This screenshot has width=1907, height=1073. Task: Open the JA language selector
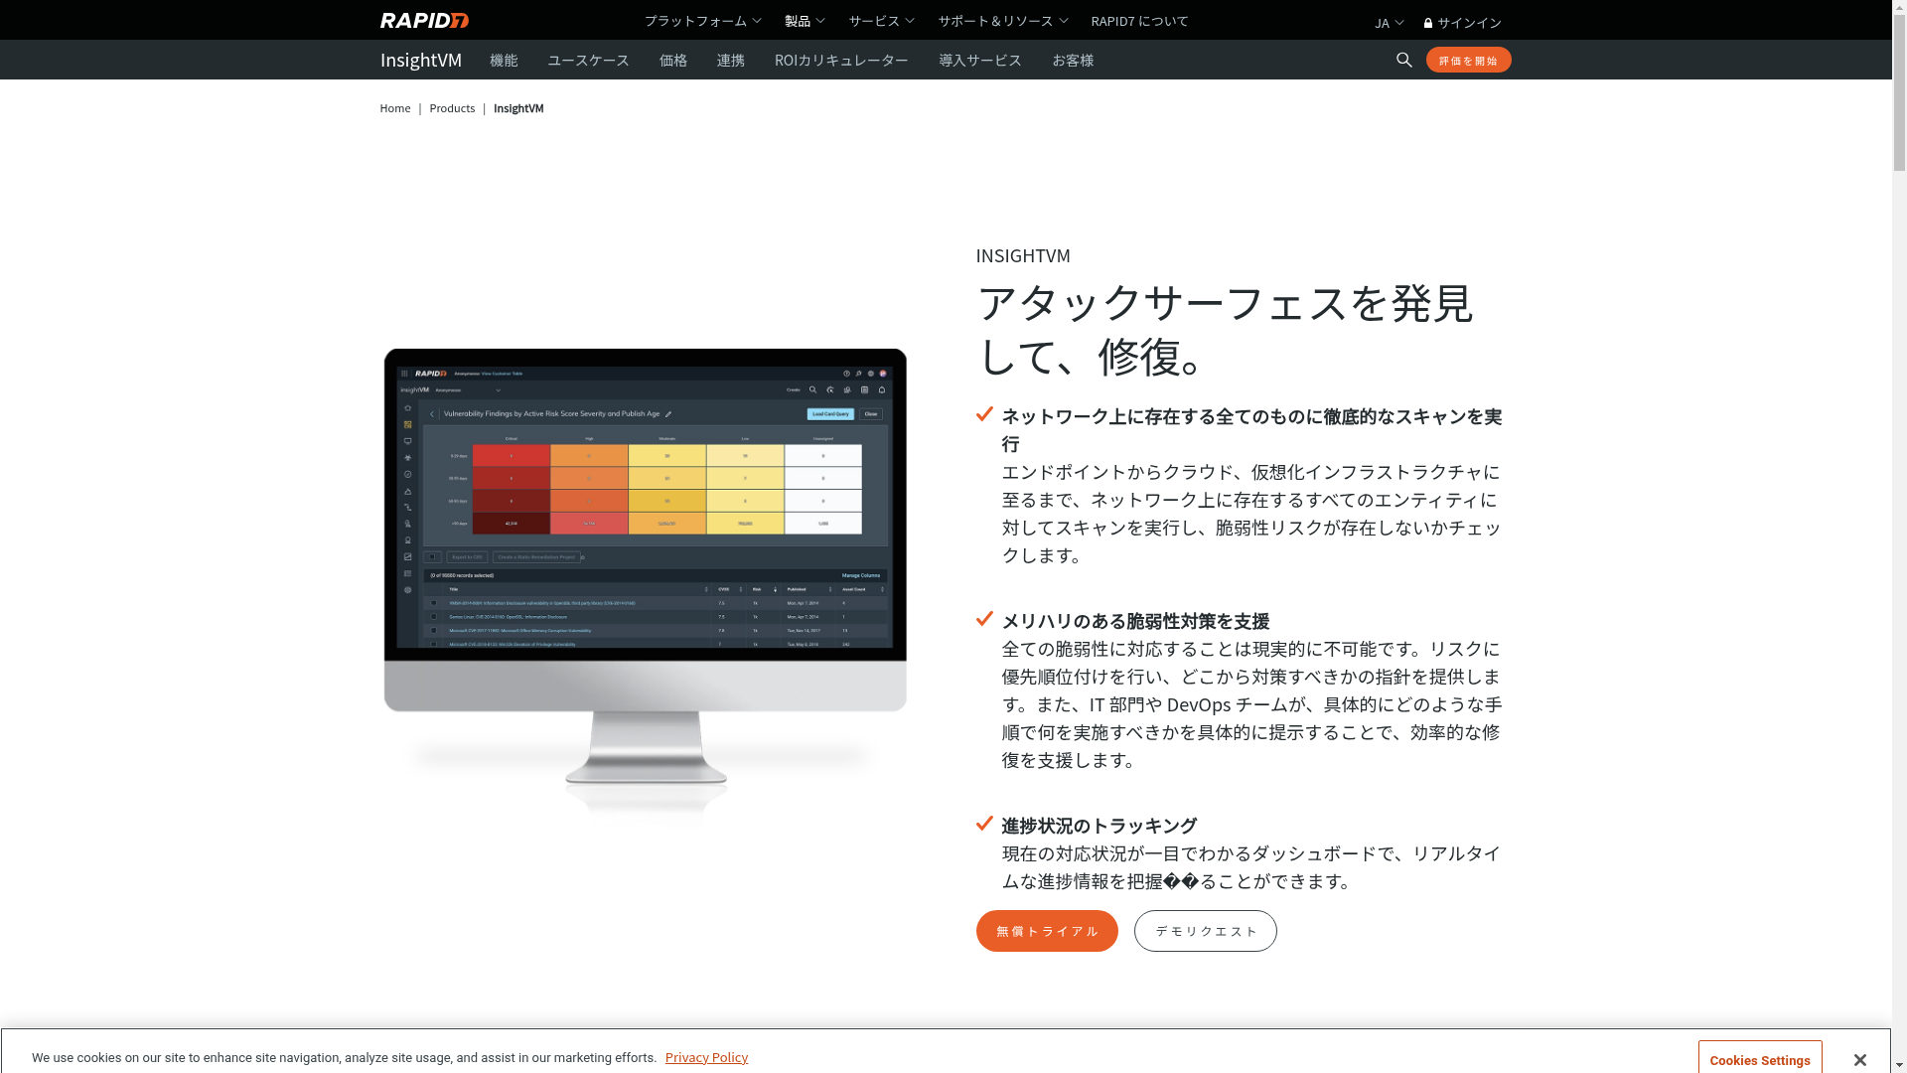1389,23
